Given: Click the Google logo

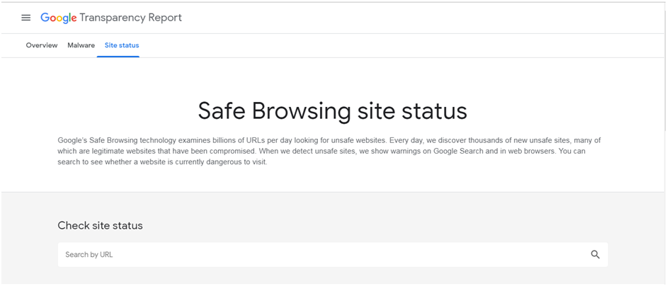Looking at the screenshot, I should pos(59,18).
